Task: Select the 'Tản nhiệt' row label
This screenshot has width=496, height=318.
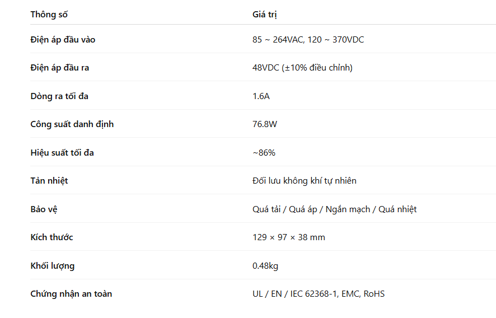Action: point(49,181)
